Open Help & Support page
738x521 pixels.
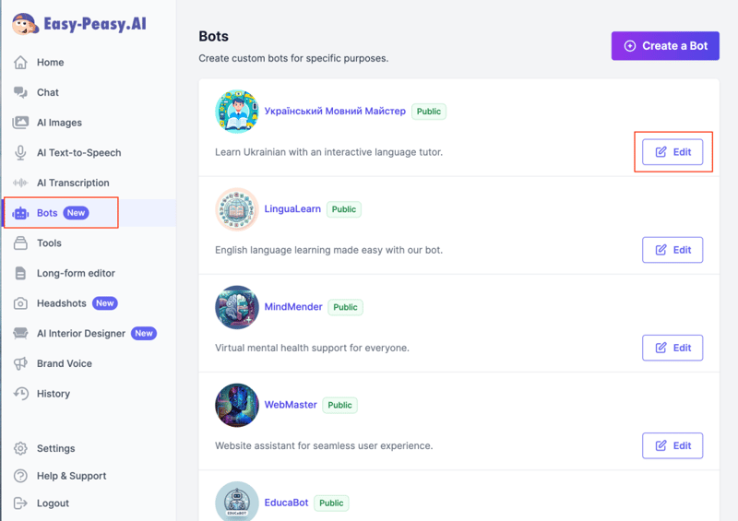pos(71,476)
